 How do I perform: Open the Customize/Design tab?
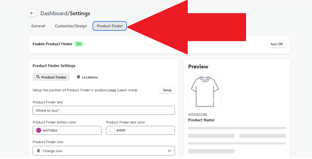point(71,26)
